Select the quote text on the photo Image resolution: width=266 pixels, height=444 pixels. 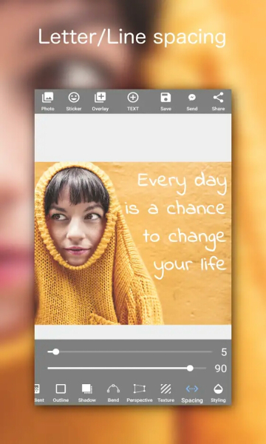tap(176, 226)
